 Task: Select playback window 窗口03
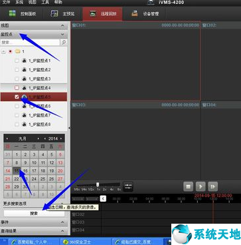point(135,140)
